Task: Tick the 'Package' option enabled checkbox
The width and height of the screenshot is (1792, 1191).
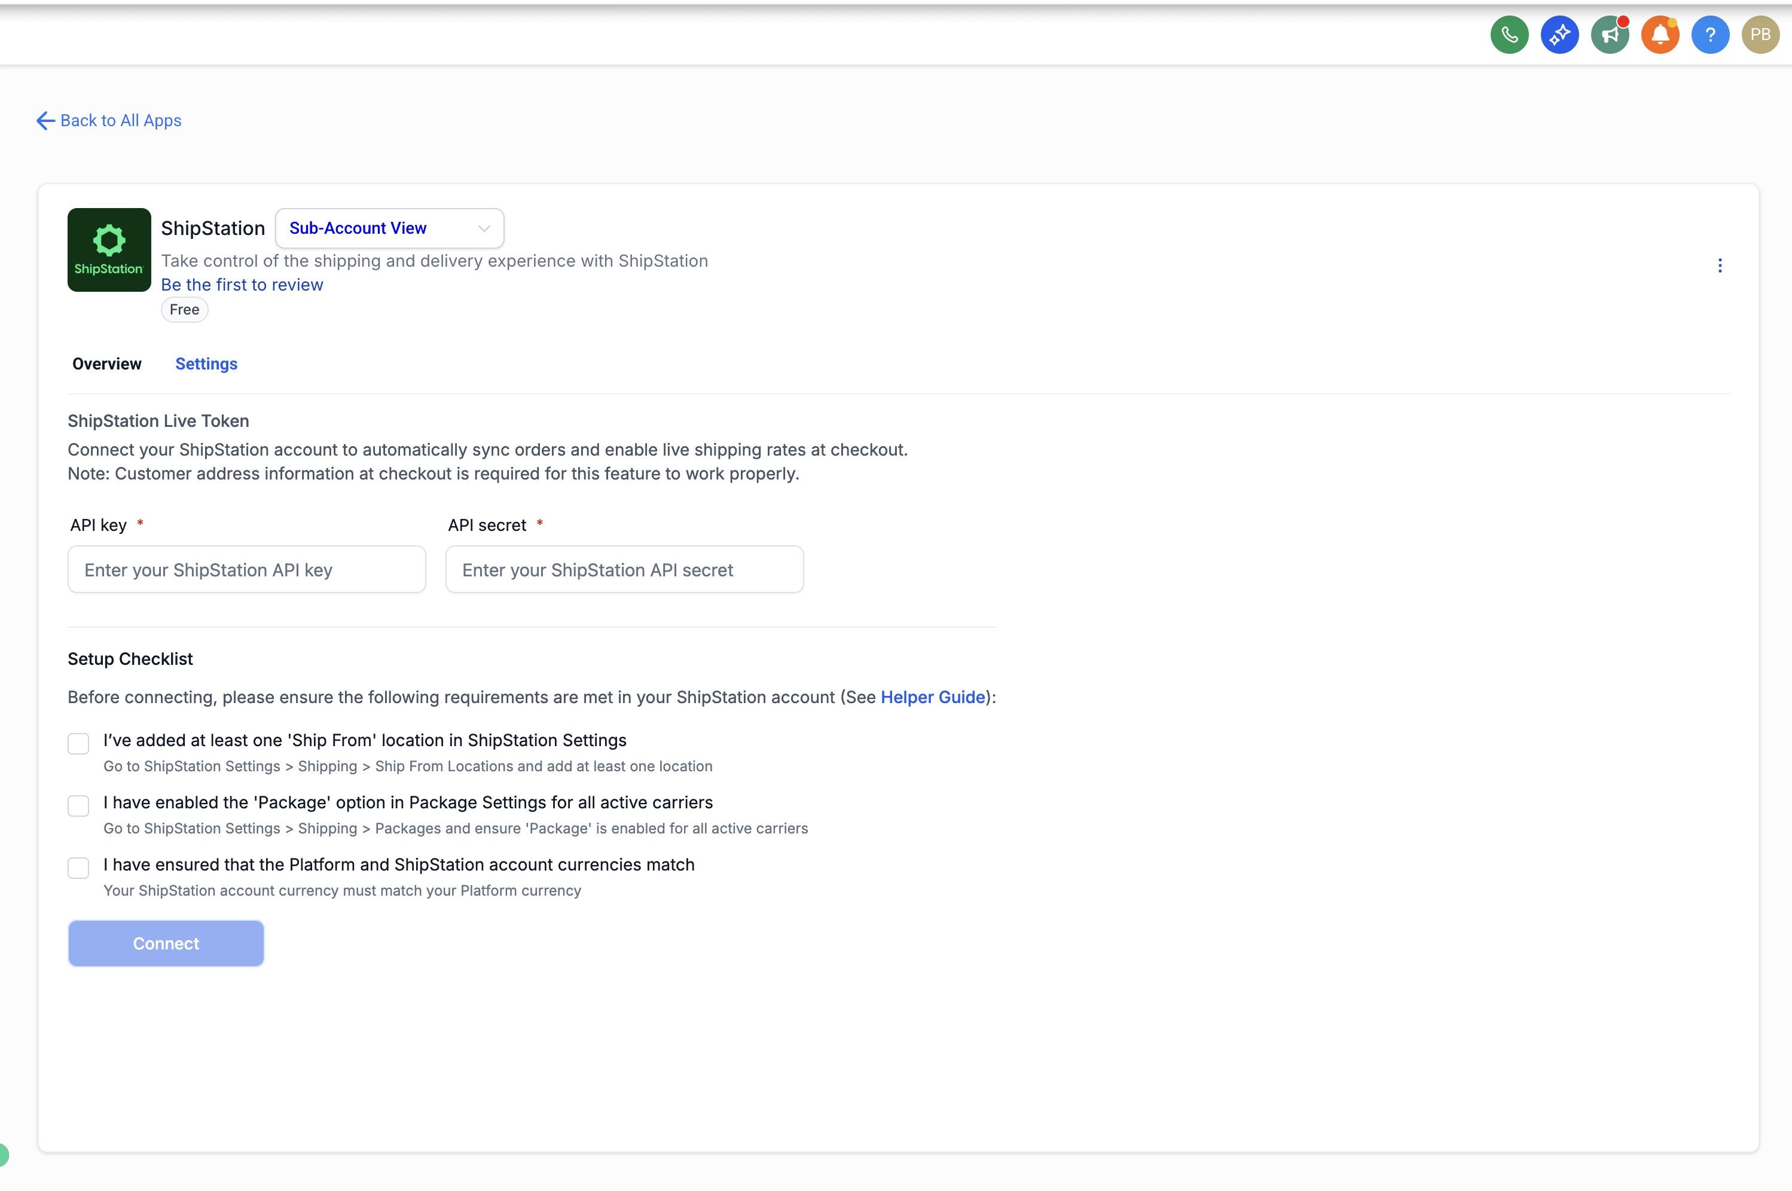Action: (x=78, y=805)
